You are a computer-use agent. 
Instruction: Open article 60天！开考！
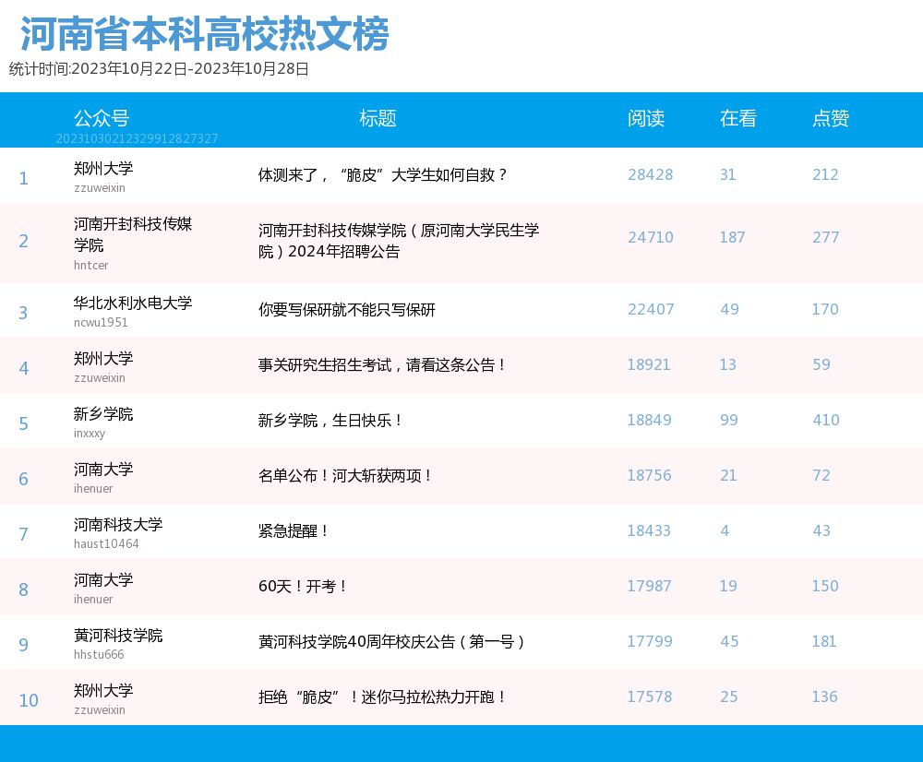(303, 586)
